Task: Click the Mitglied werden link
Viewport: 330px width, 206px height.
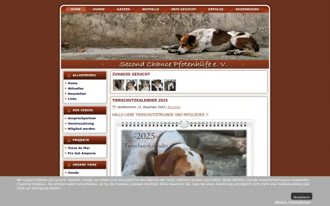Action: 81,129
